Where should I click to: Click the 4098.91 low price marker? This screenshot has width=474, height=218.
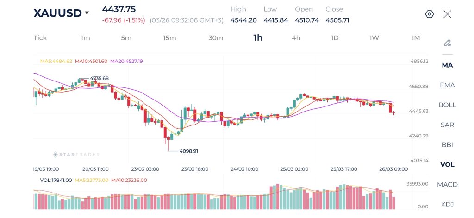pos(189,151)
